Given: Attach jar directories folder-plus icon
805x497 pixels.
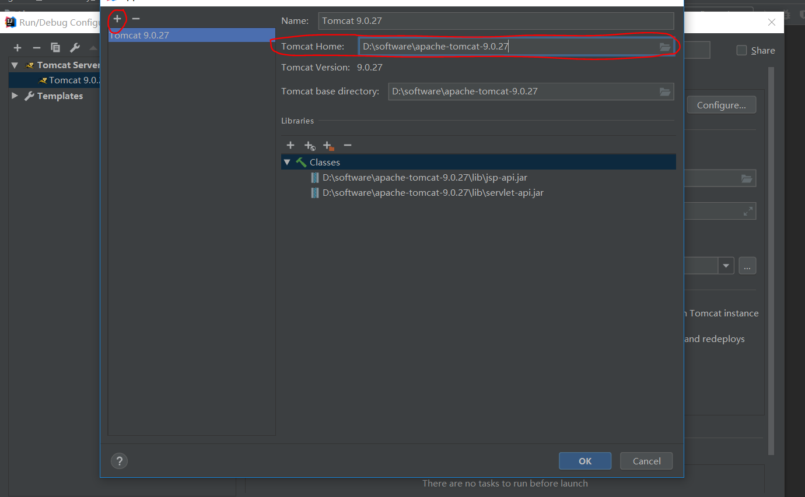Looking at the screenshot, I should pyautogui.click(x=328, y=146).
